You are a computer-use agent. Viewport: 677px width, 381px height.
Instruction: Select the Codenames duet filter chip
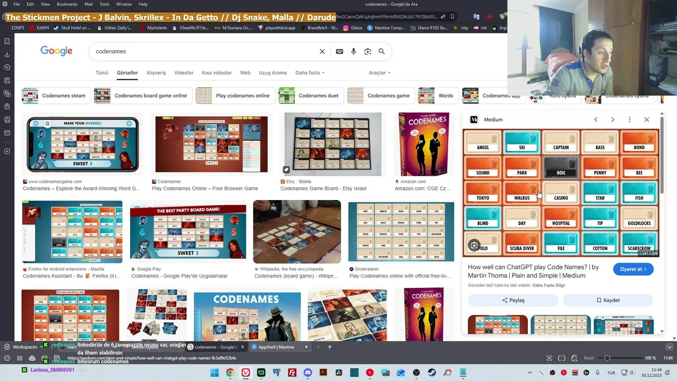click(310, 96)
